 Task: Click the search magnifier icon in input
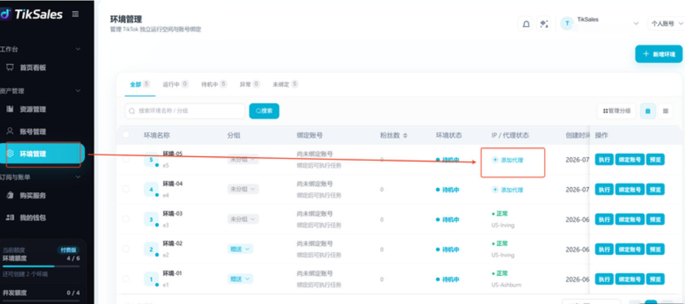132,111
